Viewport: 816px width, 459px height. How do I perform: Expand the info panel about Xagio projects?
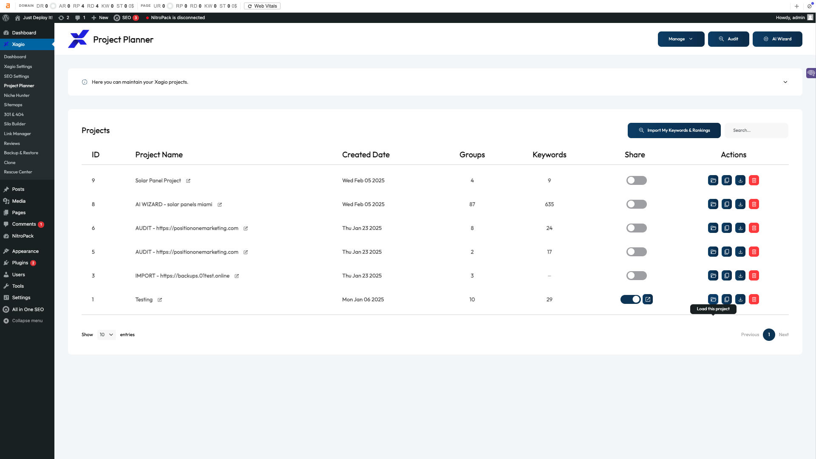(x=785, y=82)
